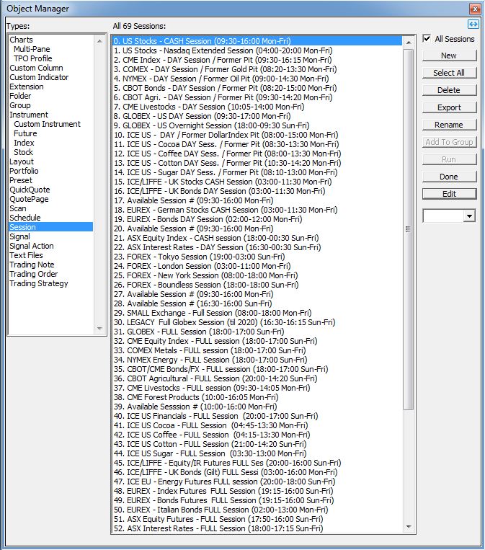
Task: Select Instrument type
Action: click(29, 115)
